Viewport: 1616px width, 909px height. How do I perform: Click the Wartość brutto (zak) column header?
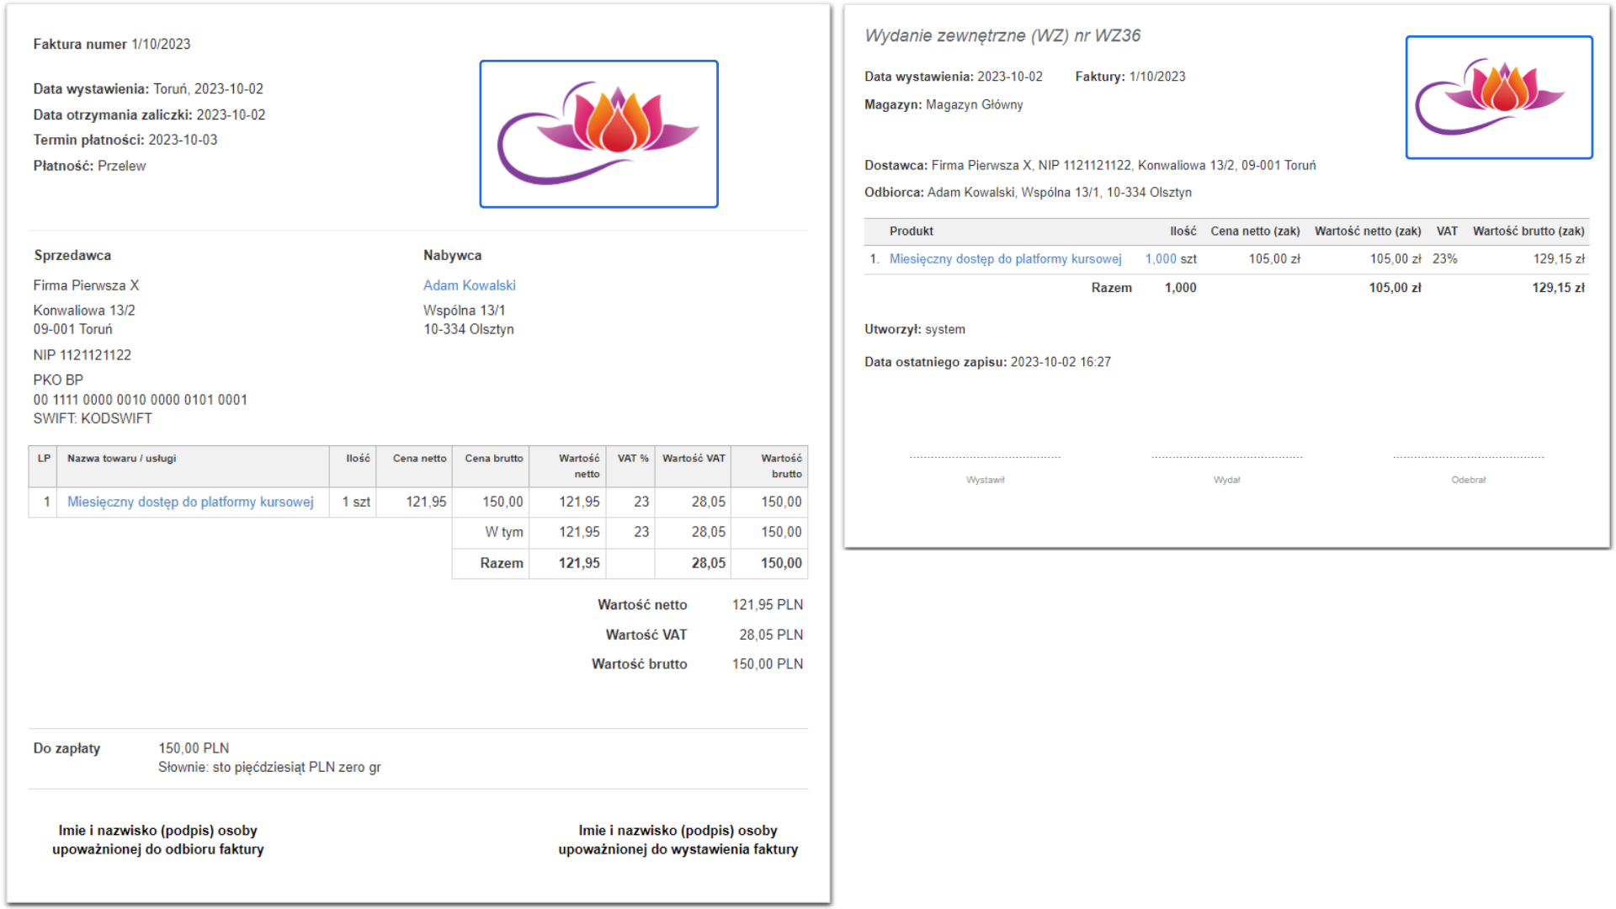[1528, 231]
